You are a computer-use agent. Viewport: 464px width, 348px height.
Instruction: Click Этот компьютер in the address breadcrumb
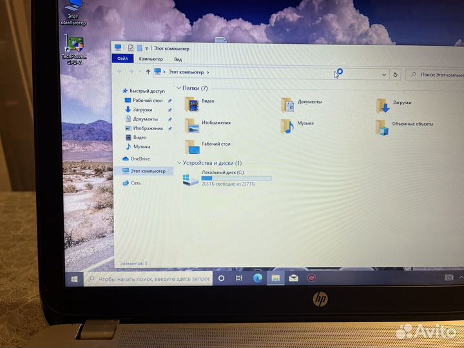186,72
